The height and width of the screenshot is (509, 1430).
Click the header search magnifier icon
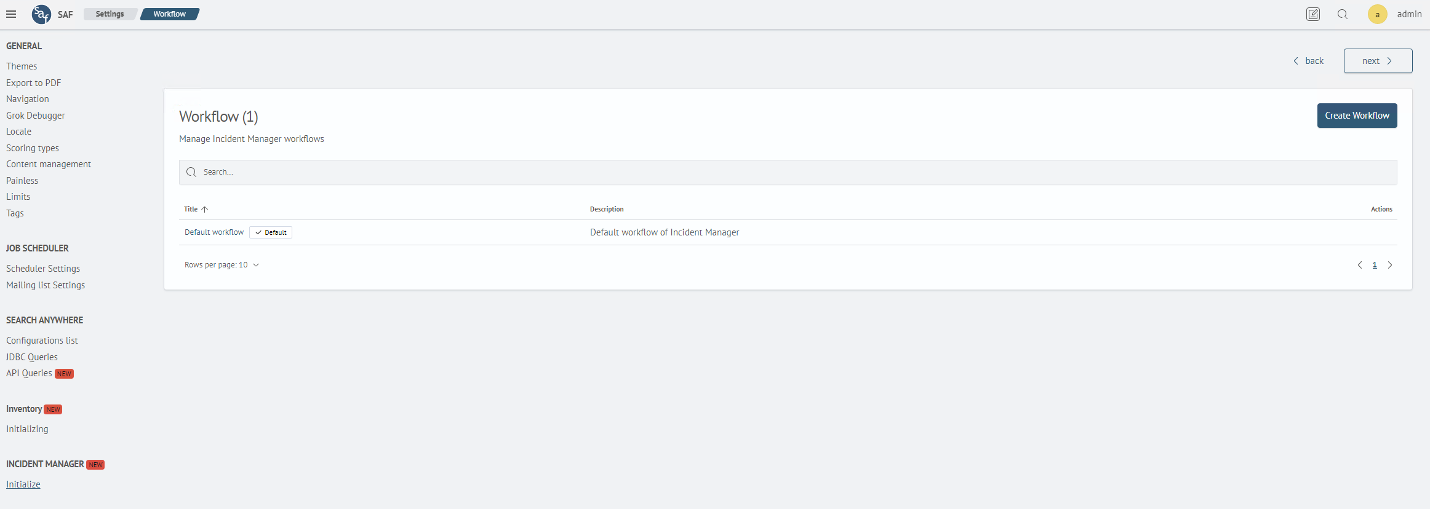pyautogui.click(x=1343, y=14)
